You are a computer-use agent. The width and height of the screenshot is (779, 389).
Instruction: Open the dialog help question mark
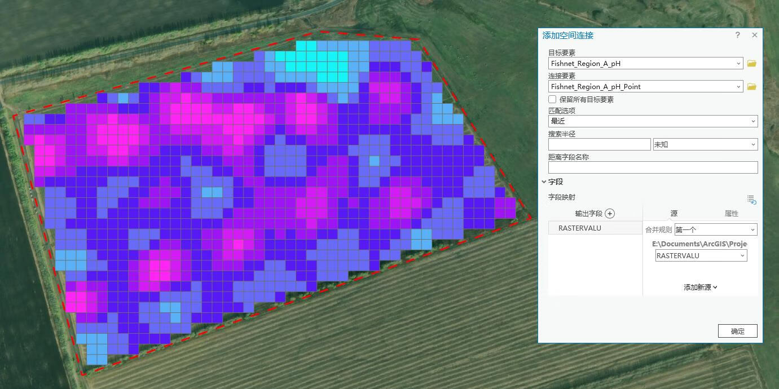click(x=737, y=36)
